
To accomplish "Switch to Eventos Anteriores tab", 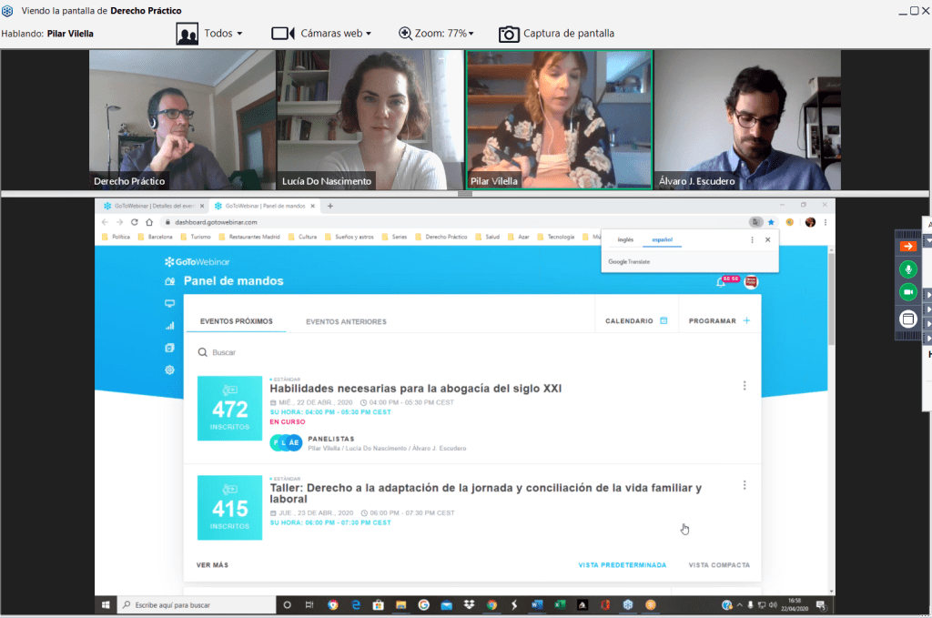I will (x=346, y=321).
